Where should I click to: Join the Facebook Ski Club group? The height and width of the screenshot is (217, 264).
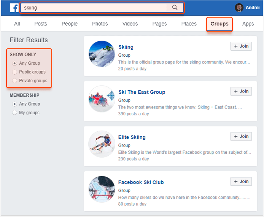[x=241, y=181]
